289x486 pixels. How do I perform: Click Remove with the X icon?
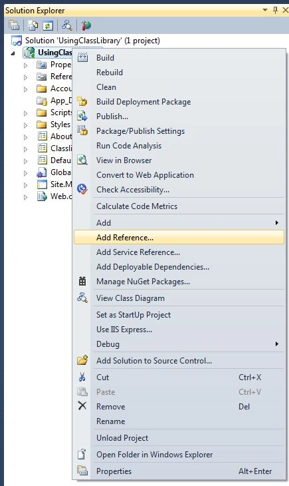pyautogui.click(x=179, y=407)
